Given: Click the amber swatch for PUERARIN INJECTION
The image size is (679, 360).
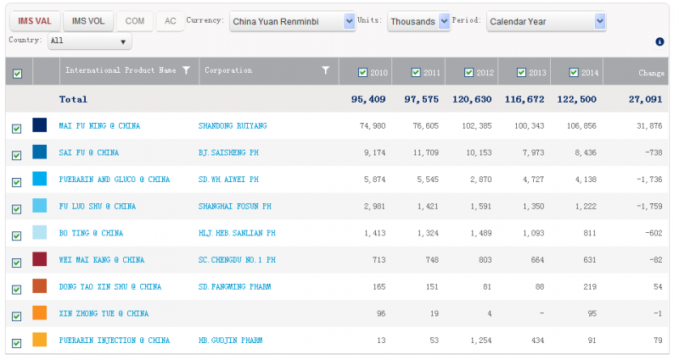Looking at the screenshot, I should coord(39,340).
